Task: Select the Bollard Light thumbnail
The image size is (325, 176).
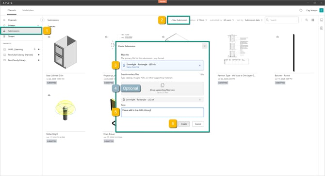Action: (x=65, y=110)
